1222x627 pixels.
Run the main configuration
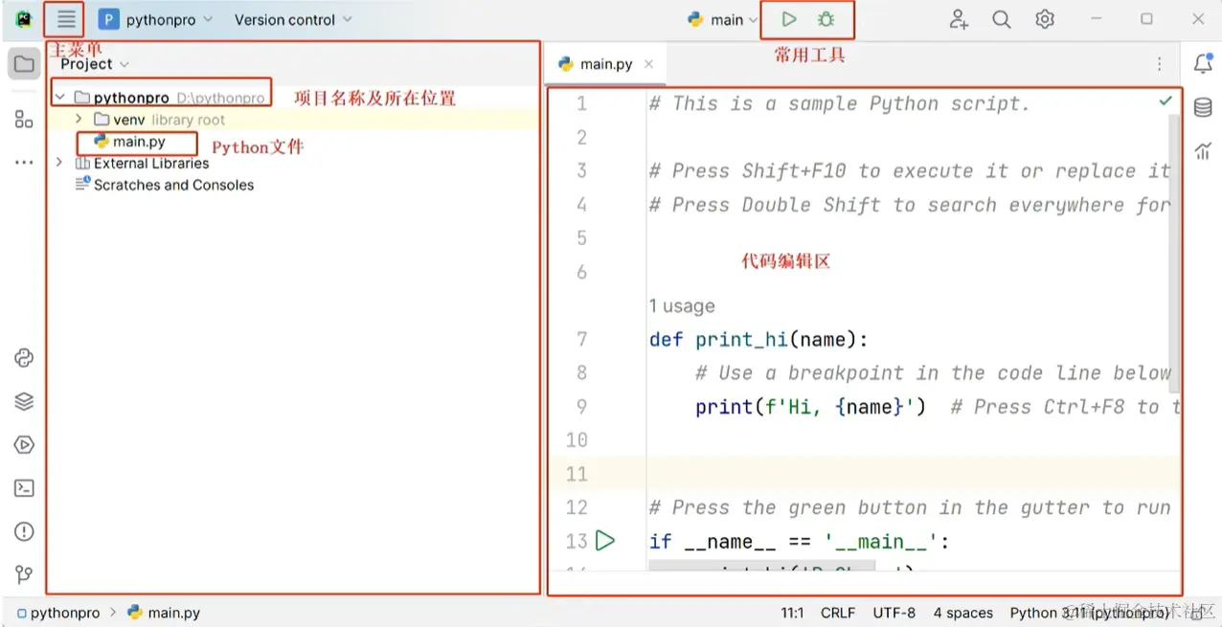pyautogui.click(x=788, y=19)
